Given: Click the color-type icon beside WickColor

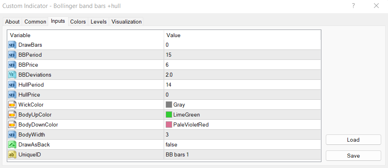Looking at the screenshot, I should click(x=12, y=105).
